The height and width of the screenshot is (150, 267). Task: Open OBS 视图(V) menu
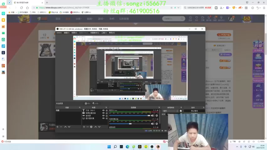[74, 33]
